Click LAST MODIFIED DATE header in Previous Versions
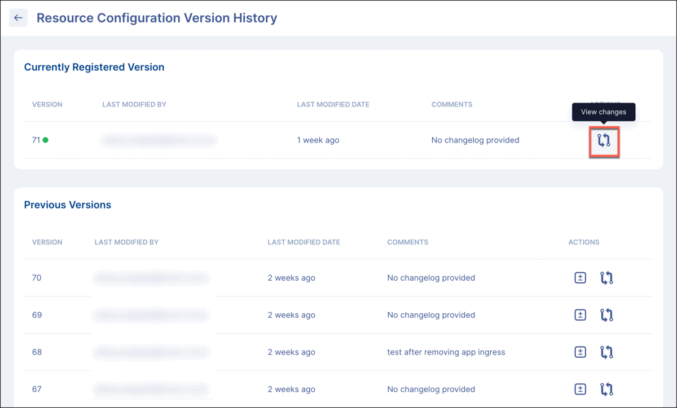This screenshot has width=677, height=408. point(304,242)
